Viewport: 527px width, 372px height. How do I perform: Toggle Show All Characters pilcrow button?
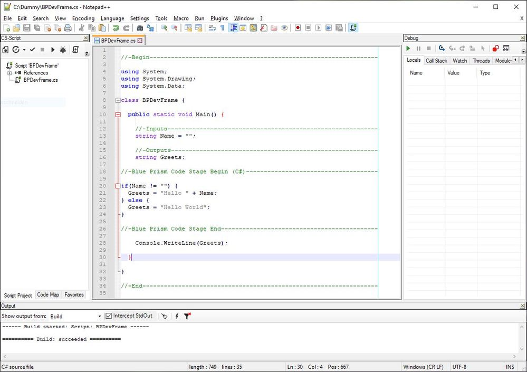click(x=222, y=28)
